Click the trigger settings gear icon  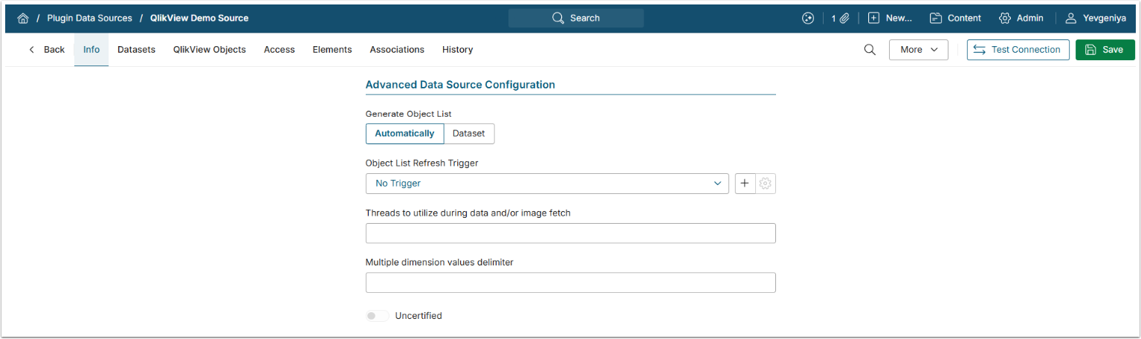(x=766, y=184)
